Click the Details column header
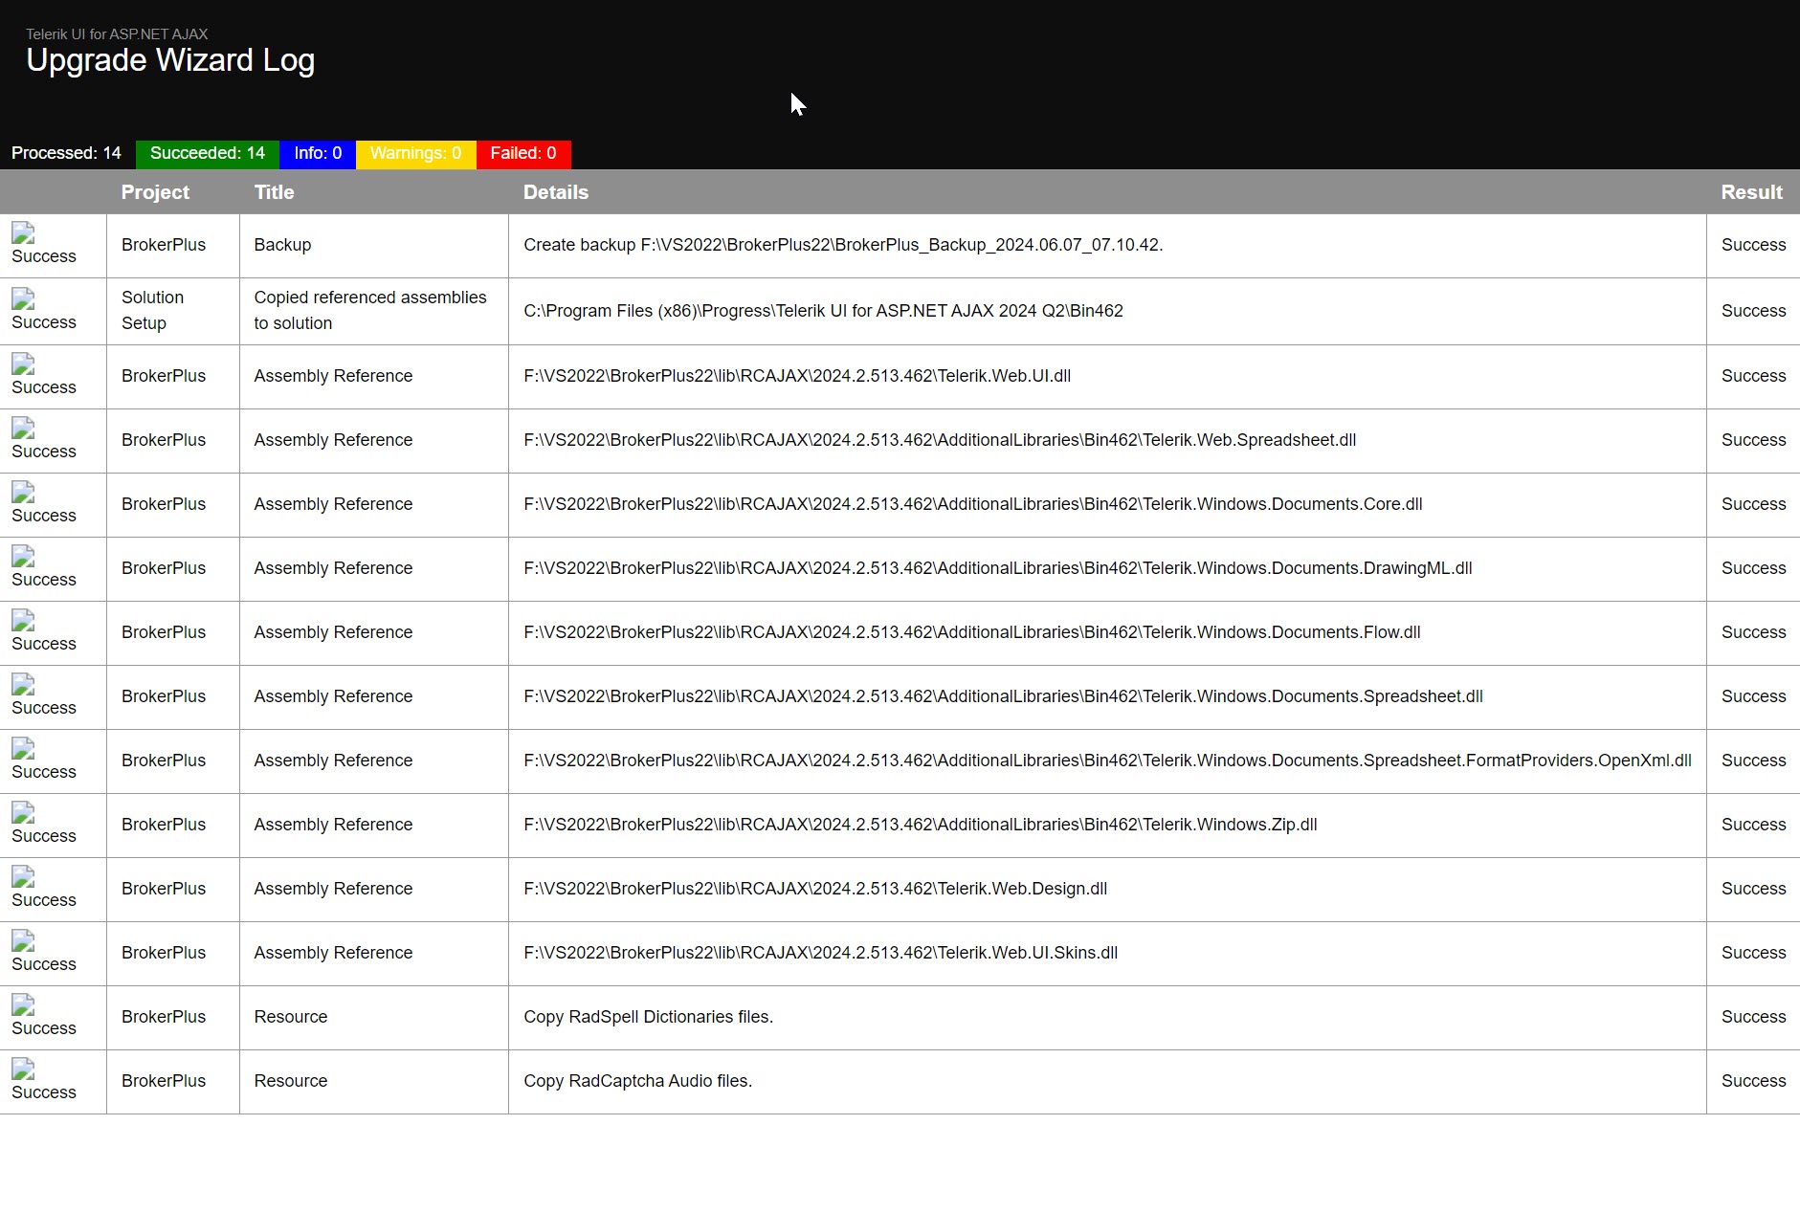The height and width of the screenshot is (1213, 1800). tap(556, 192)
